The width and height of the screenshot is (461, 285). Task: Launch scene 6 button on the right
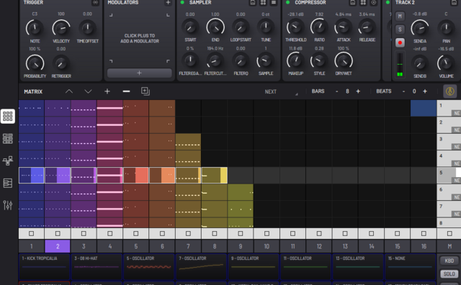pos(449,192)
